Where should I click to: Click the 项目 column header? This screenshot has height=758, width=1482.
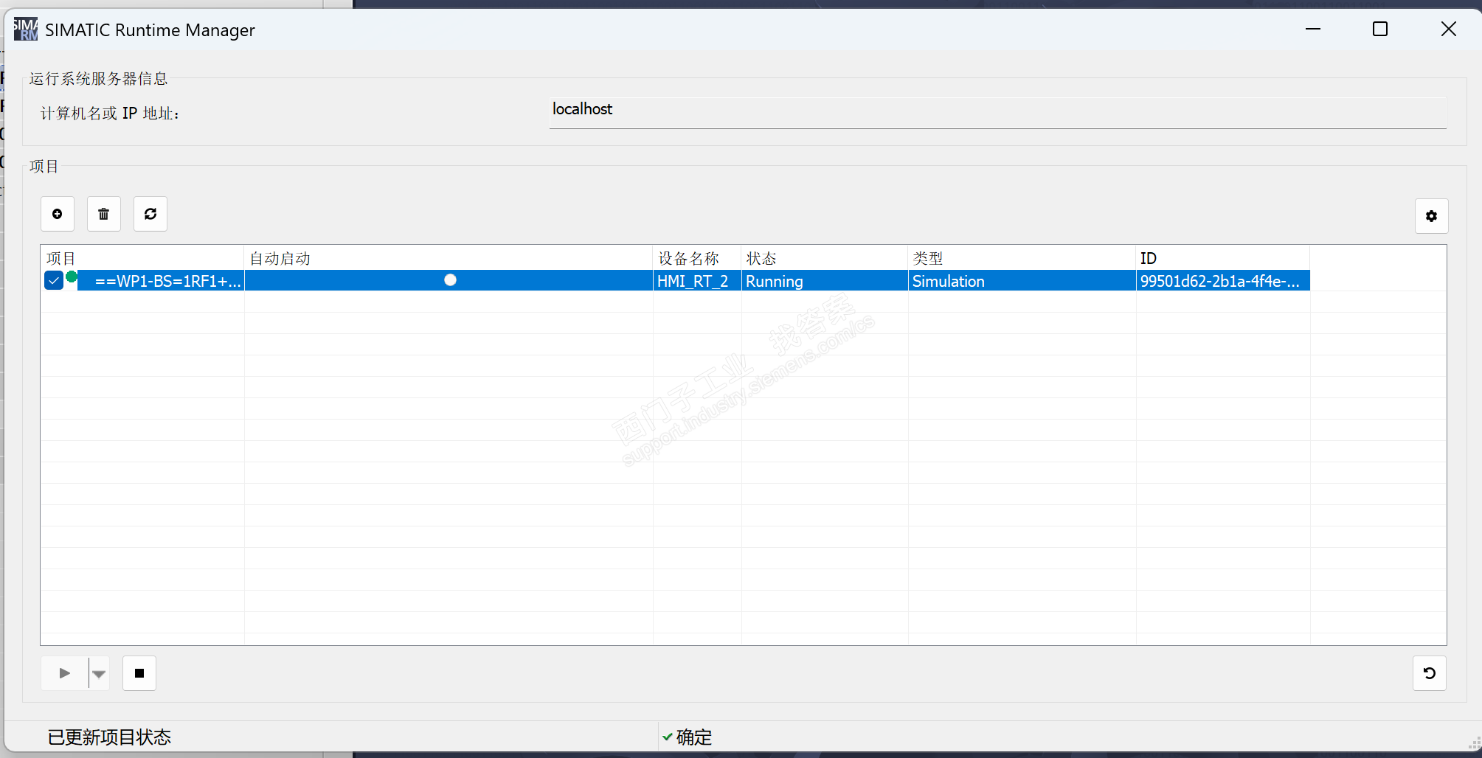click(142, 258)
